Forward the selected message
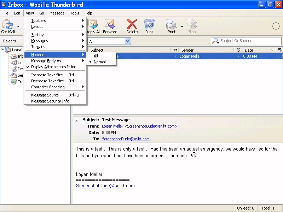 [110, 26]
